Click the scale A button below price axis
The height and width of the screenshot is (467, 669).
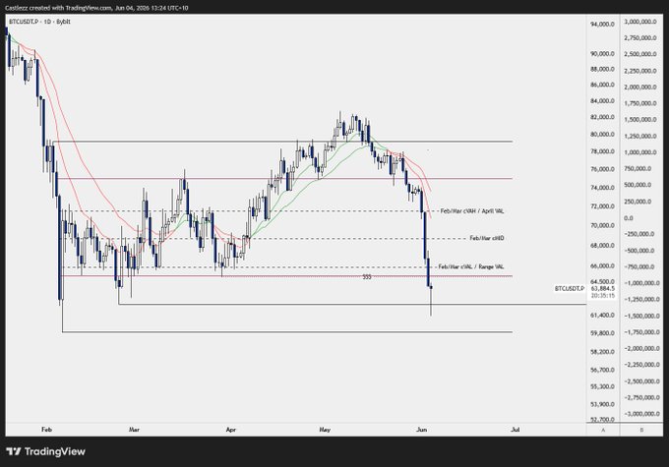point(603,430)
